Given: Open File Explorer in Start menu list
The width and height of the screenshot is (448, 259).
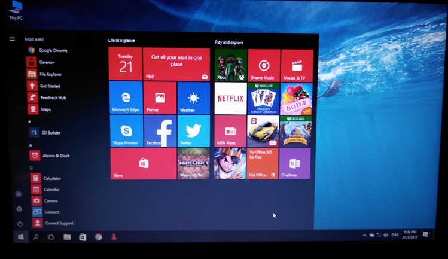Looking at the screenshot, I should 45,74.
